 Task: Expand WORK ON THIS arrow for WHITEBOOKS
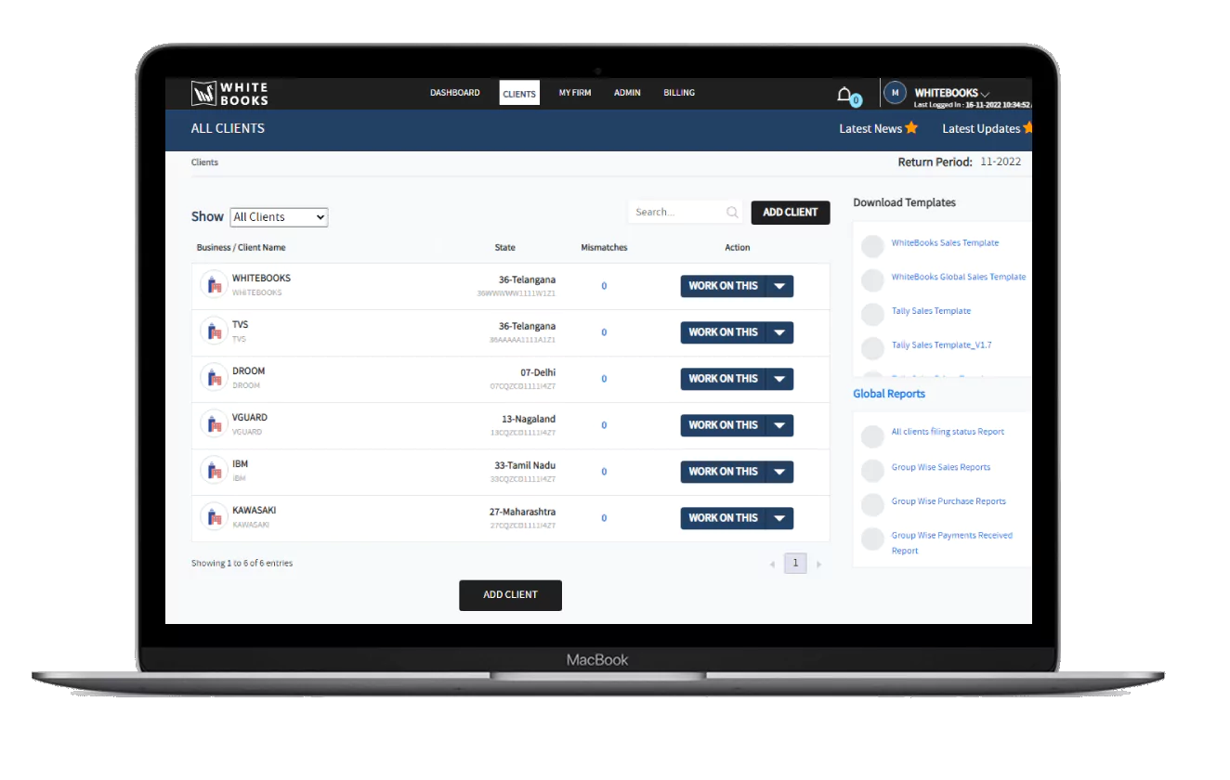[x=779, y=286]
